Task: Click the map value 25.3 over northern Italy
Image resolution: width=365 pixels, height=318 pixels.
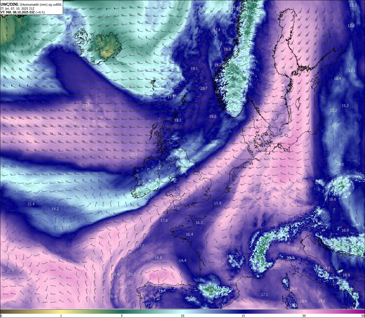Action: pos(307,249)
